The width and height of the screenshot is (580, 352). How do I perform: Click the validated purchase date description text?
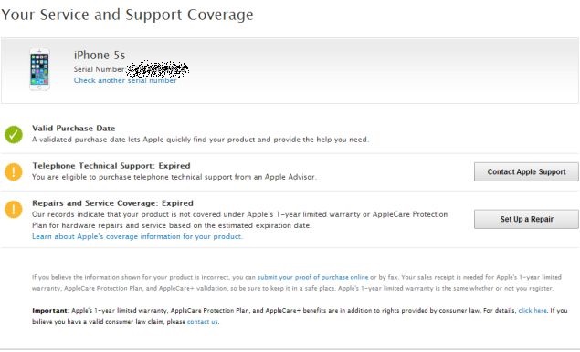pyautogui.click(x=200, y=140)
